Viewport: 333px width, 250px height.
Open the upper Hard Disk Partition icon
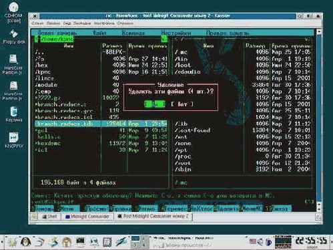click(x=13, y=65)
